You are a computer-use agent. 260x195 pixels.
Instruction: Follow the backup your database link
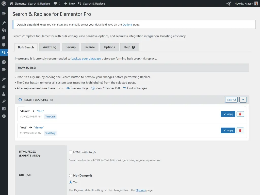coord(86,58)
